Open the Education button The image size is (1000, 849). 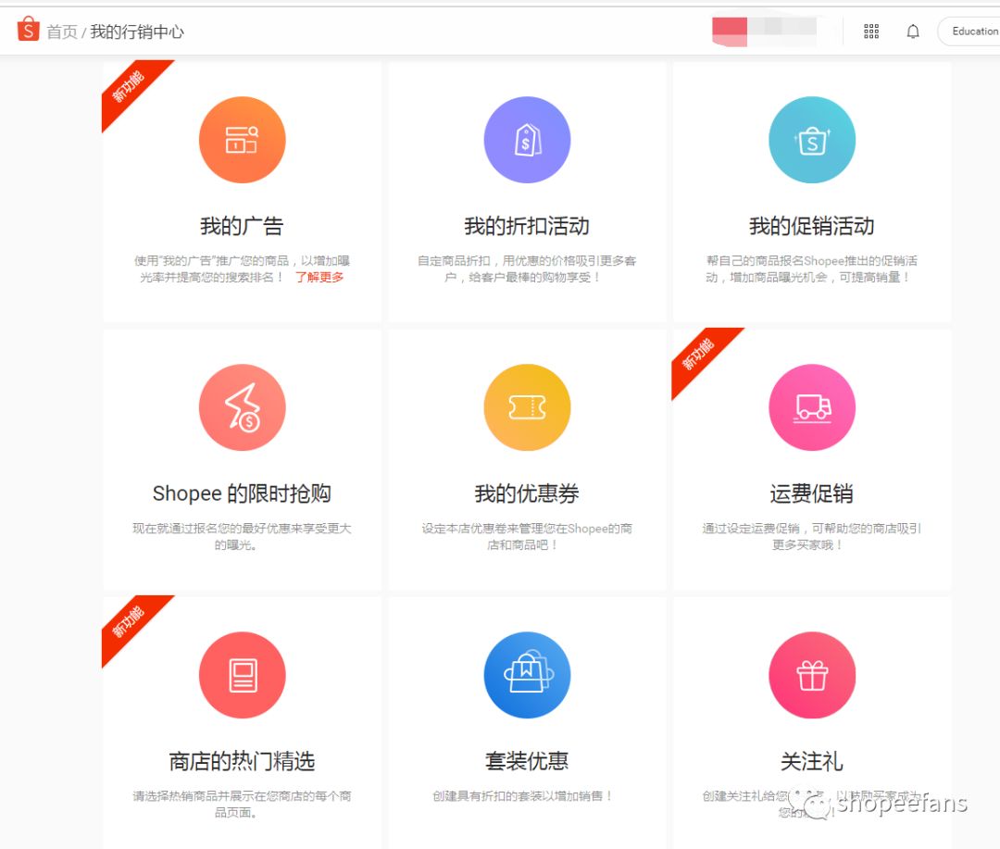coord(975,30)
